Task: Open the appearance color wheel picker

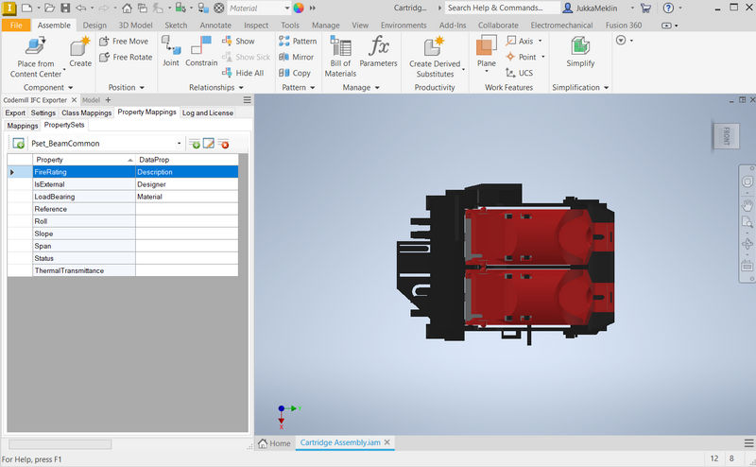Action: pos(299,8)
